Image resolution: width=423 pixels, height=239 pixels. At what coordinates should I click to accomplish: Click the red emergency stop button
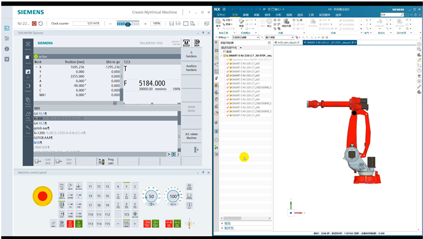(42, 196)
